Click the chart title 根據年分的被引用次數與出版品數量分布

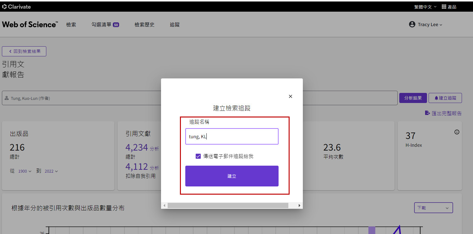click(x=68, y=208)
